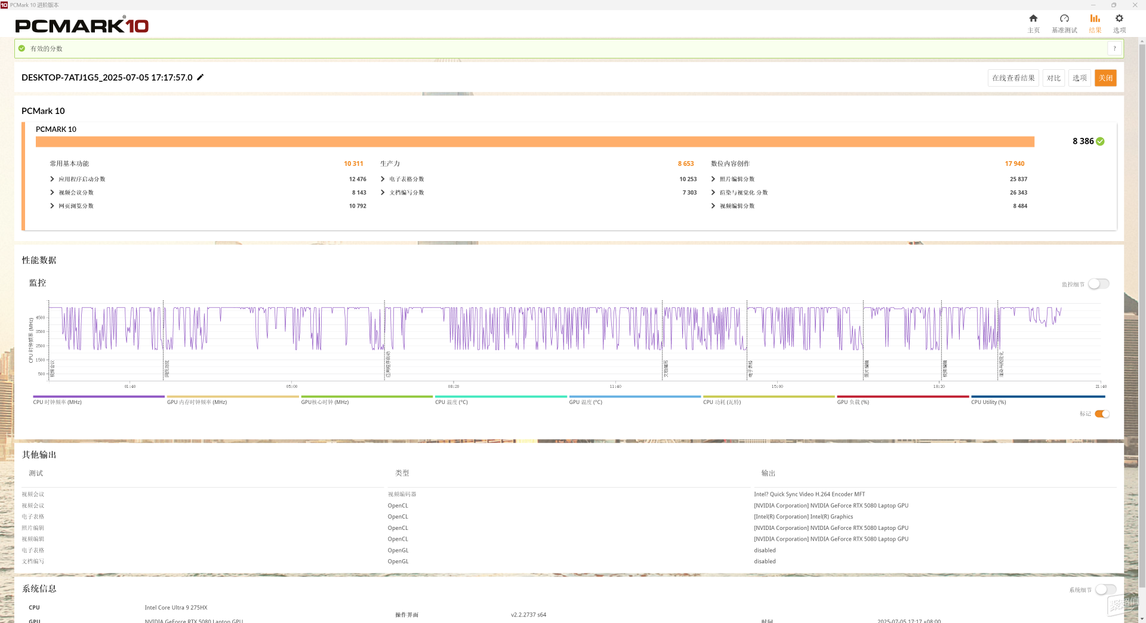
Task: Click the 应用程序启动分数 value 12 476
Action: tap(358, 179)
